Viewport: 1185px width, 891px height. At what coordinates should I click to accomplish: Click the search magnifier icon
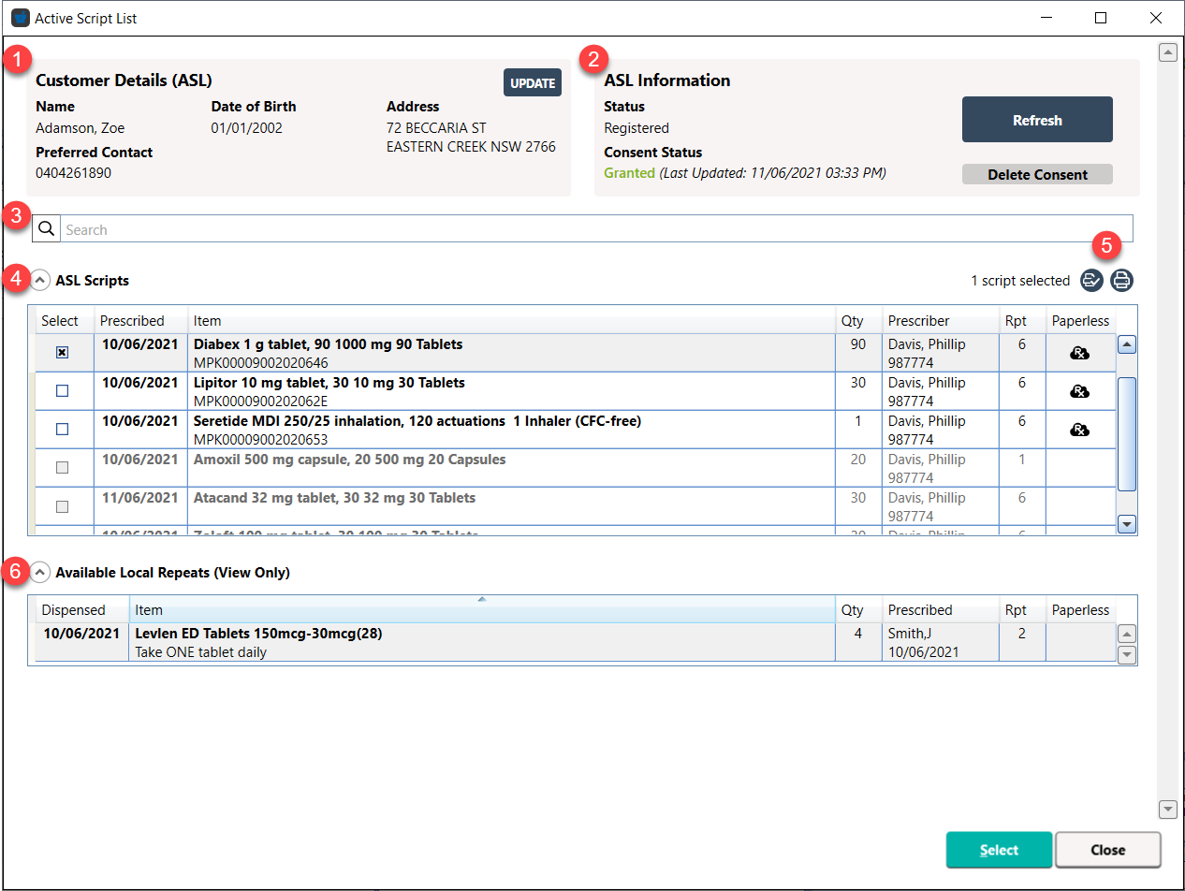pos(46,229)
